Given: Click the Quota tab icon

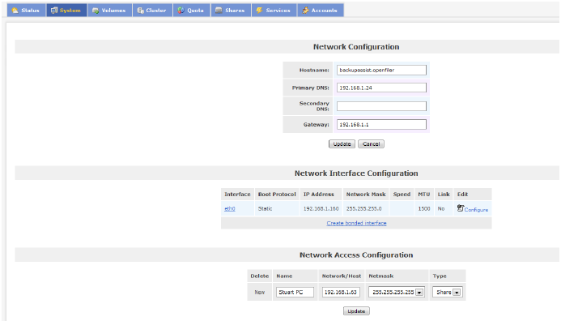Looking at the screenshot, I should coord(181,10).
